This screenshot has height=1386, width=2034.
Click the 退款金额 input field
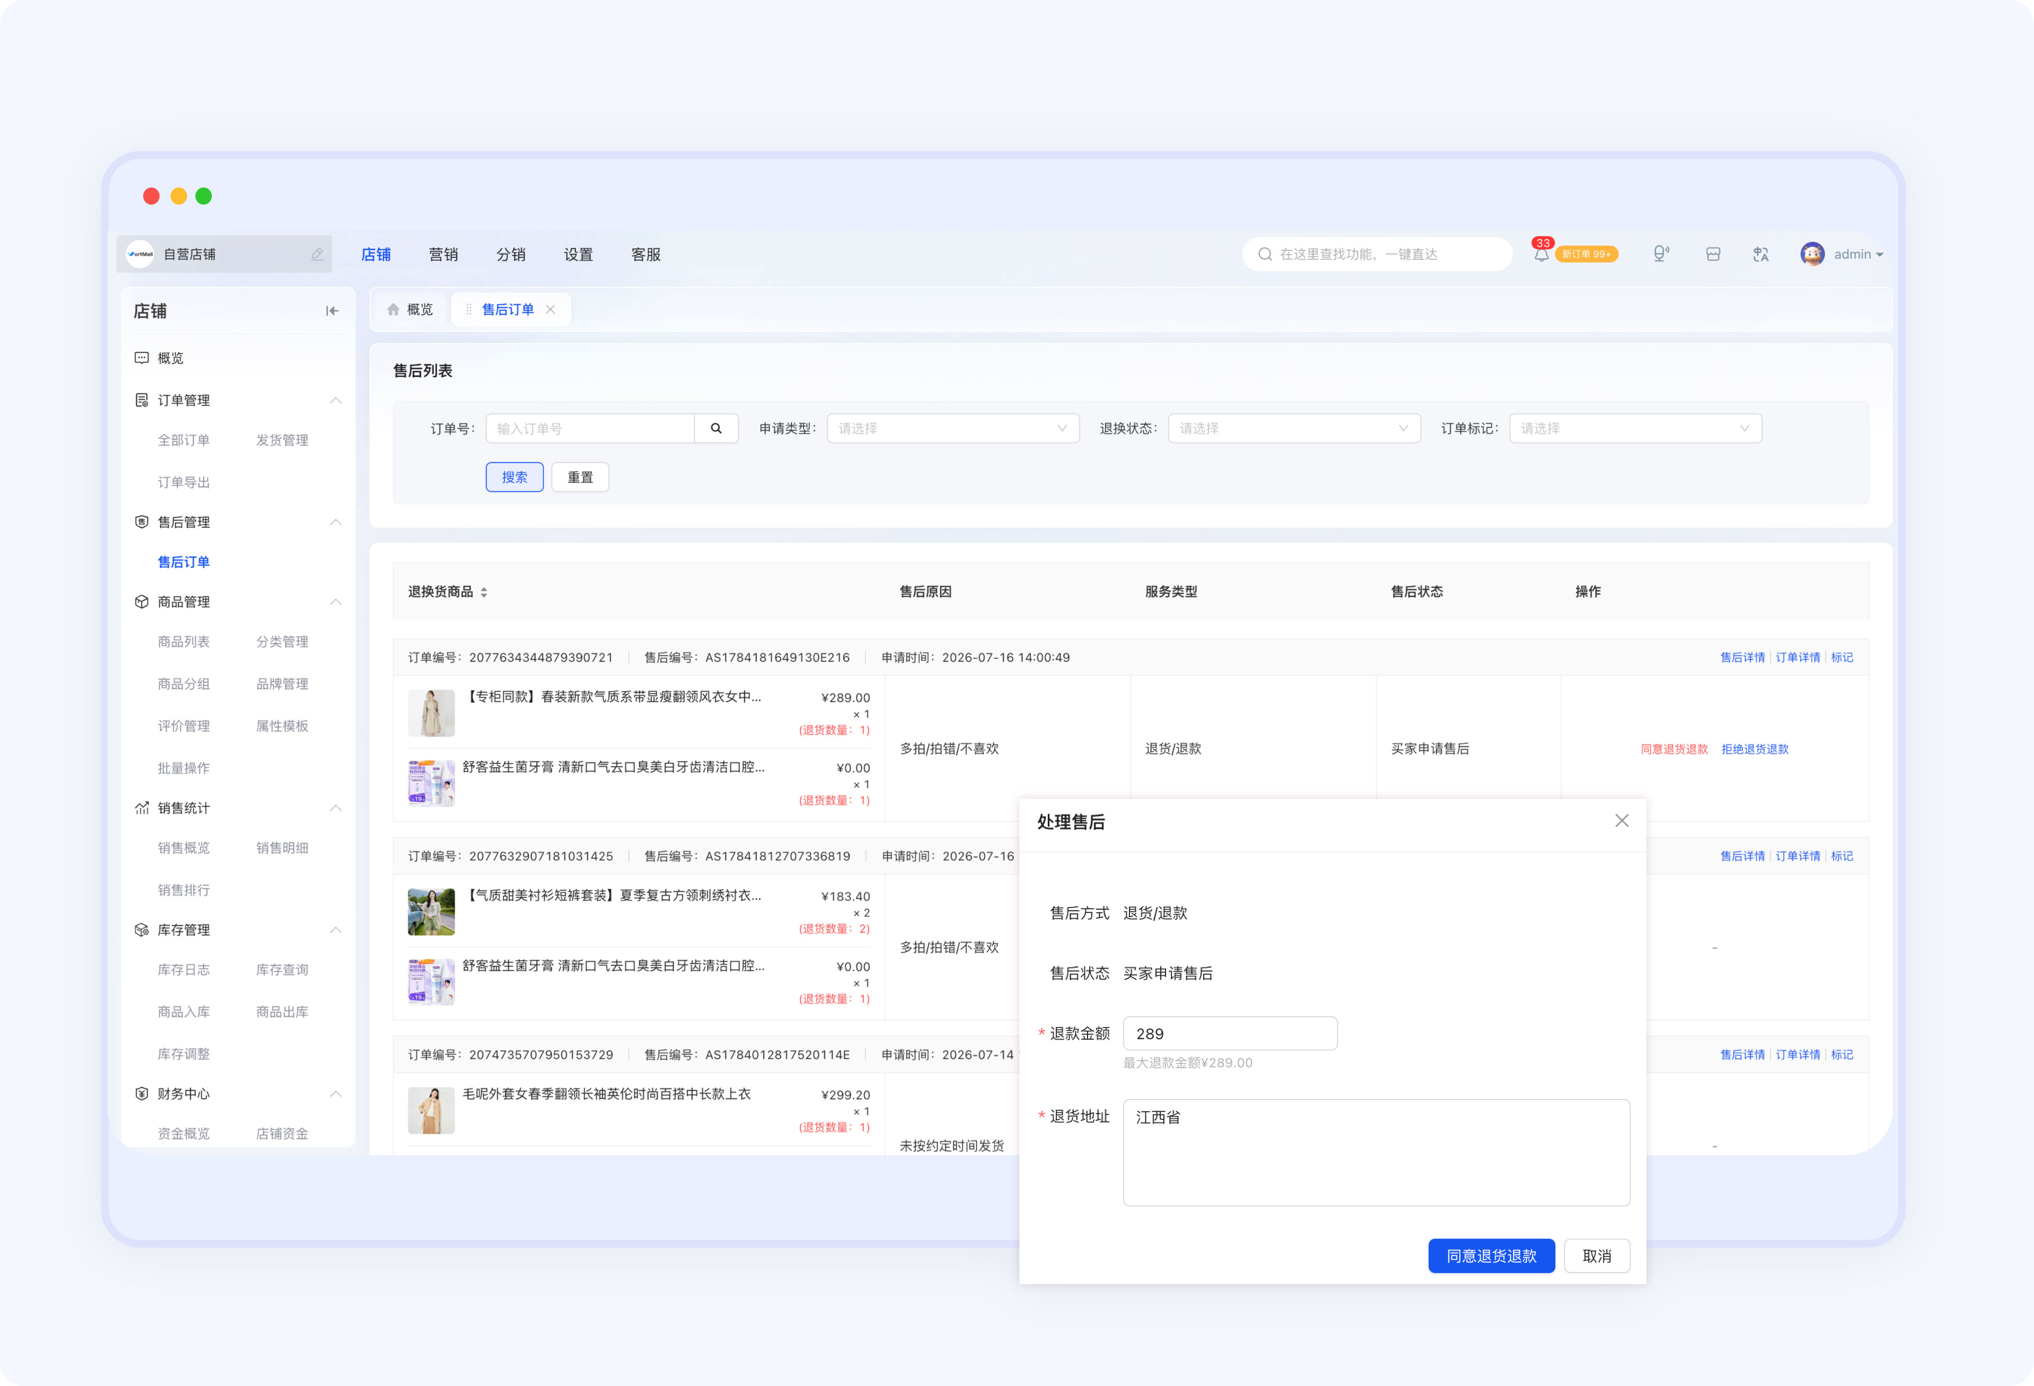pyautogui.click(x=1229, y=1033)
